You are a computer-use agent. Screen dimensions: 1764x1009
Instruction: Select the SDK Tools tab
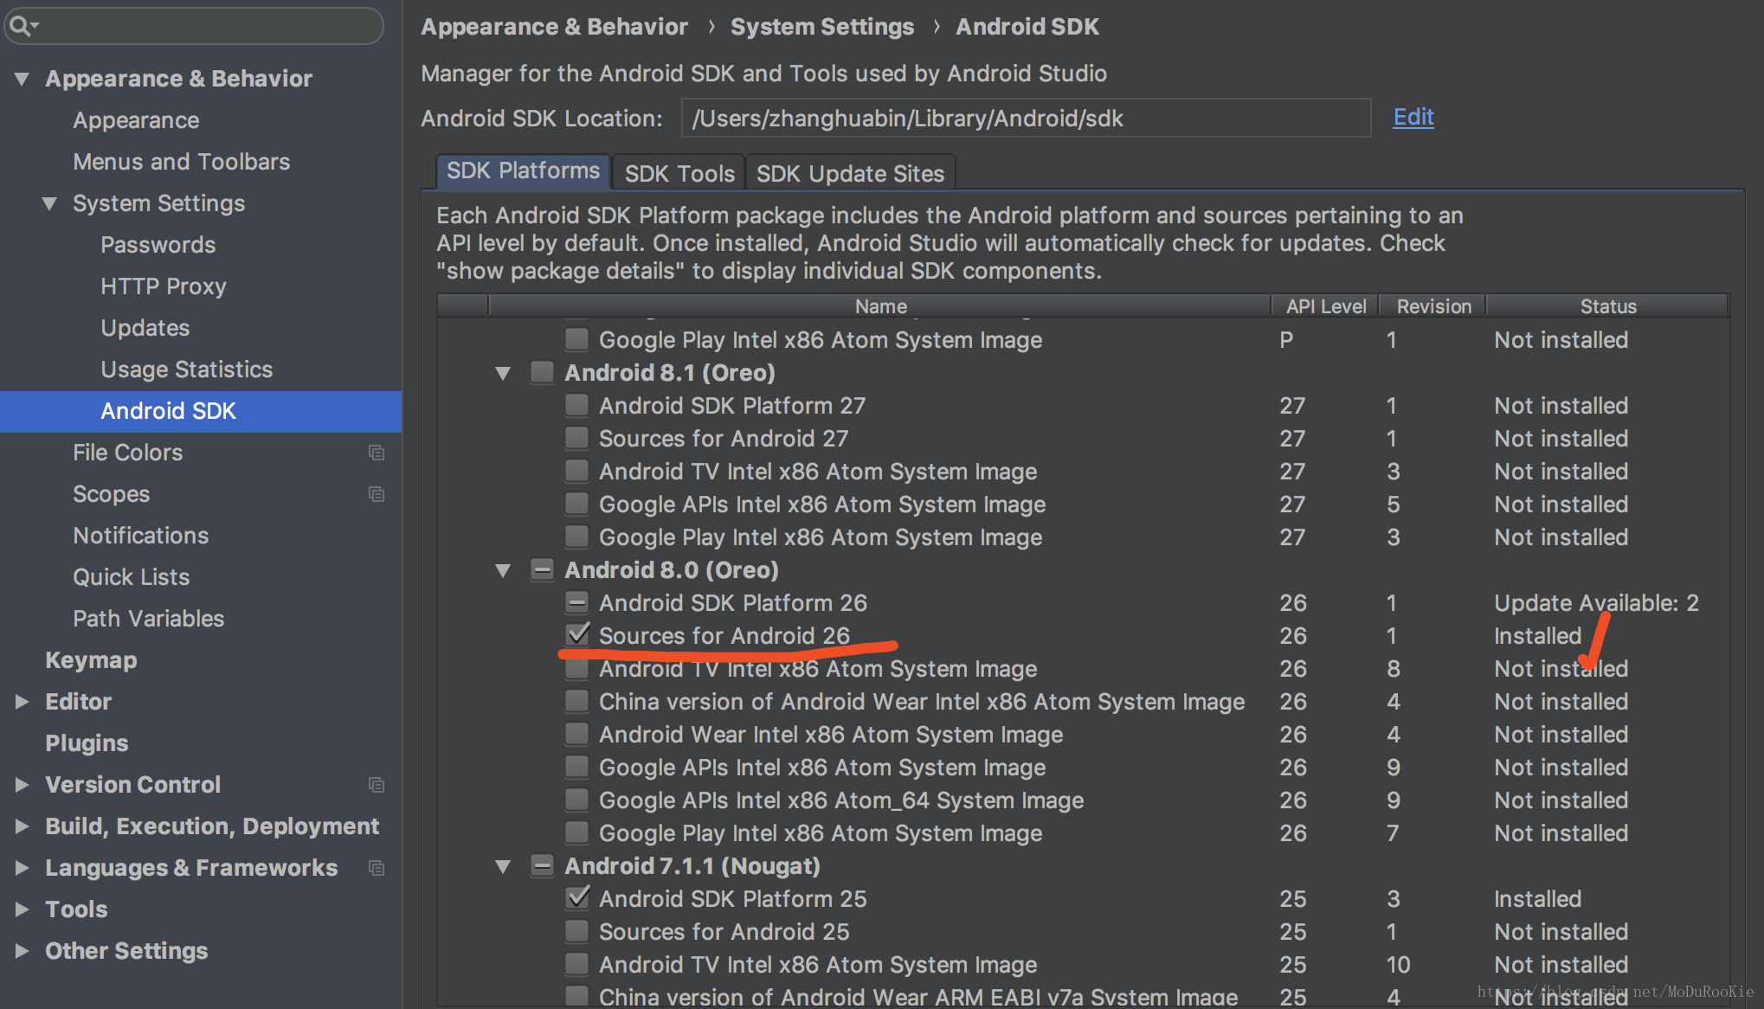click(x=676, y=172)
